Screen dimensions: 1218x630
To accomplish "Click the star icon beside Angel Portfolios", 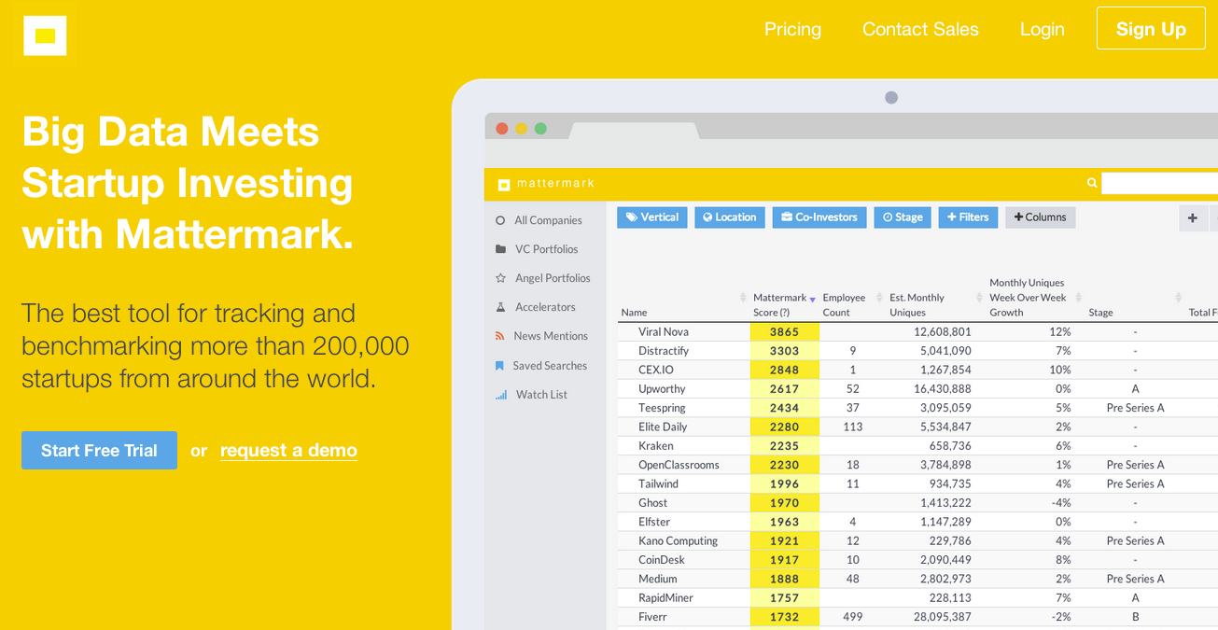I will pos(500,278).
